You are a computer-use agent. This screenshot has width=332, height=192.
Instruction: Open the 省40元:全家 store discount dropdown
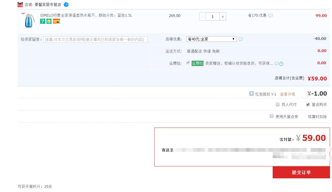pyautogui.click(x=212, y=39)
